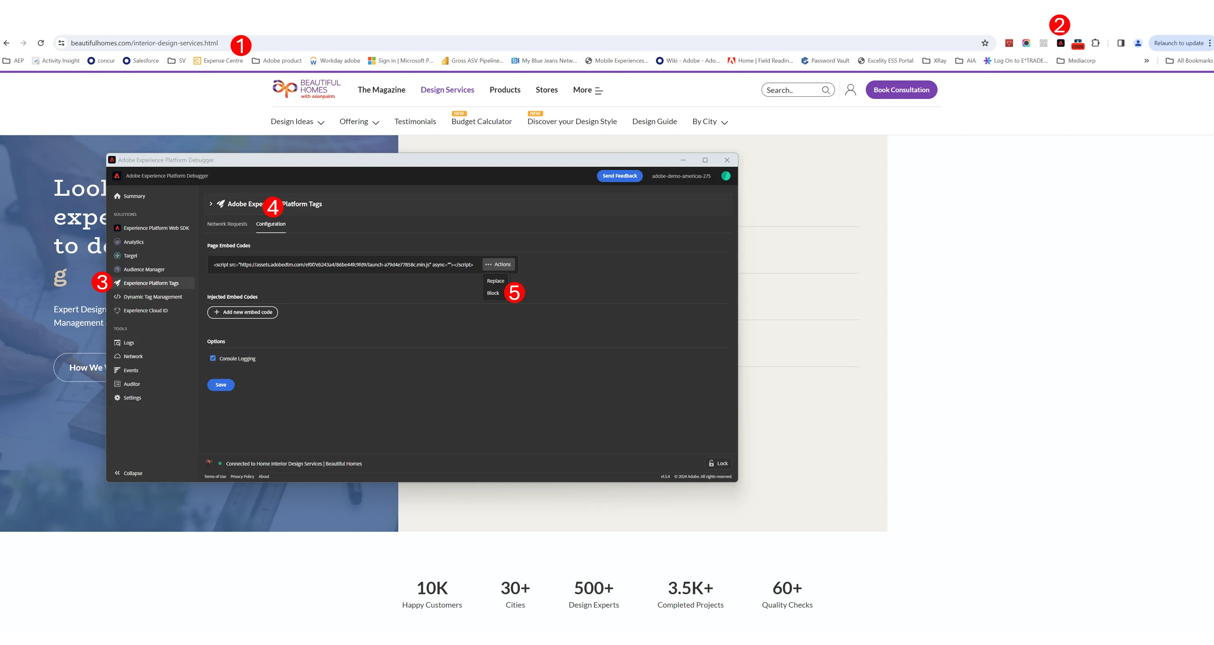Open the Budget Calculator link
This screenshot has width=1214, height=645.
tap(481, 121)
